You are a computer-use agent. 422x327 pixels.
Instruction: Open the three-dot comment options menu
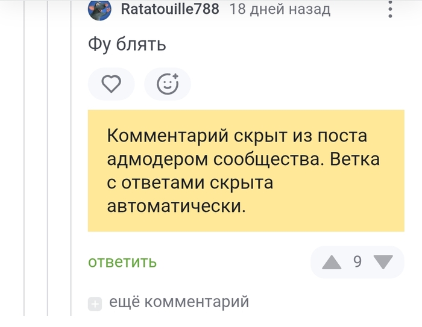click(390, 9)
